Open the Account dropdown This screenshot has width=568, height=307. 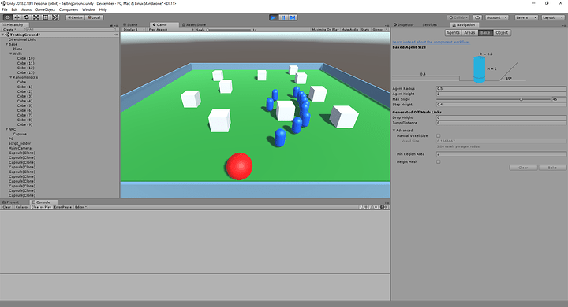497,17
